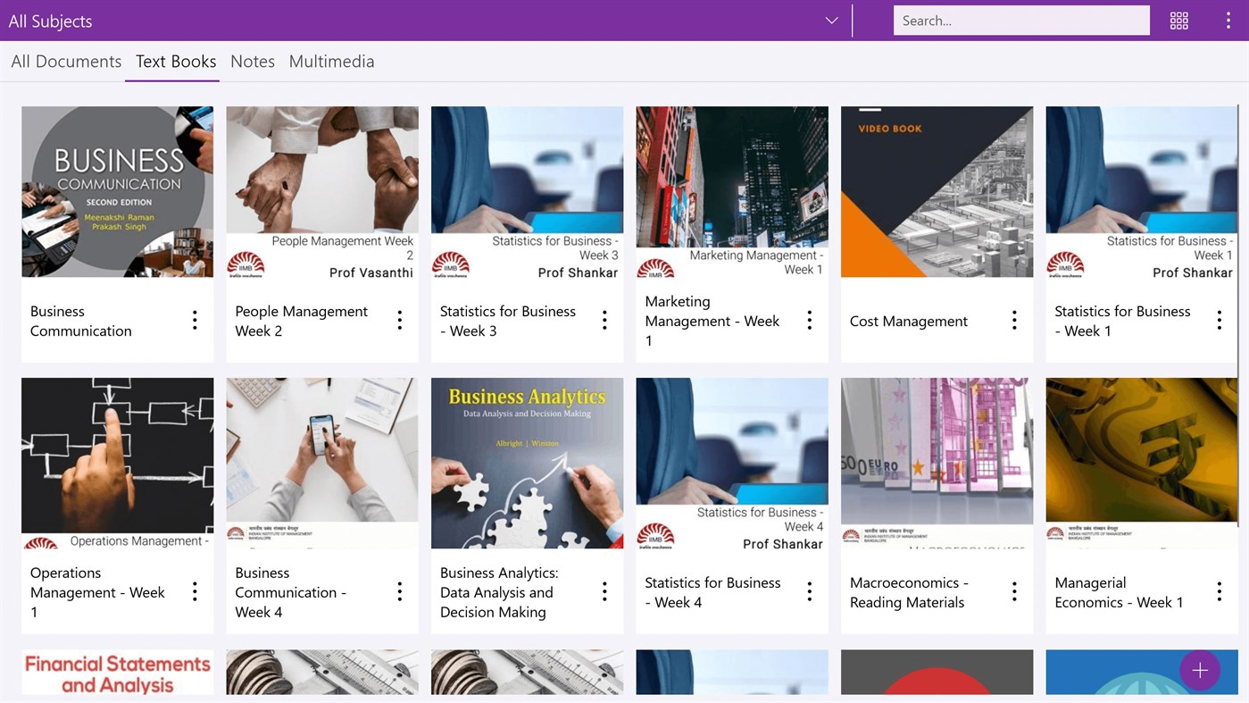Open Macroeconomics euro banknote cover

pyautogui.click(x=937, y=463)
